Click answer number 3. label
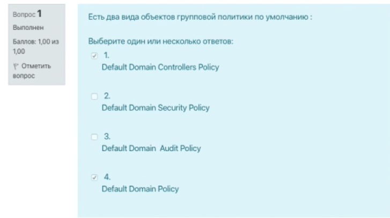This screenshot has height=218, width=390. pos(107,136)
